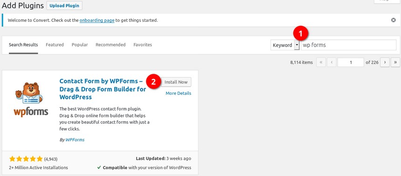View the Favorites tab
This screenshot has width=401, height=176.
143,45
